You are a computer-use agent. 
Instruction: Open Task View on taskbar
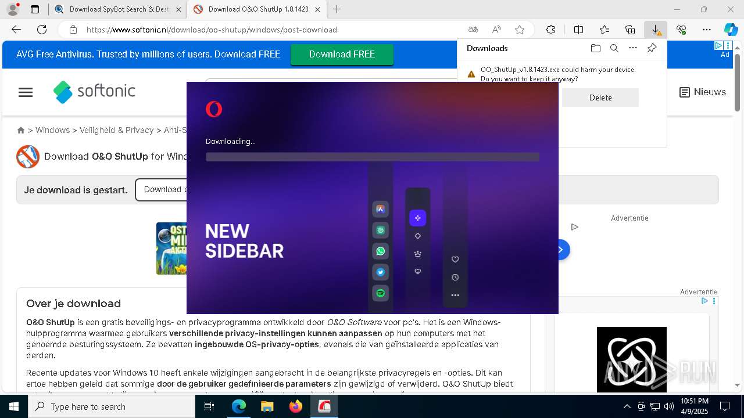209,406
